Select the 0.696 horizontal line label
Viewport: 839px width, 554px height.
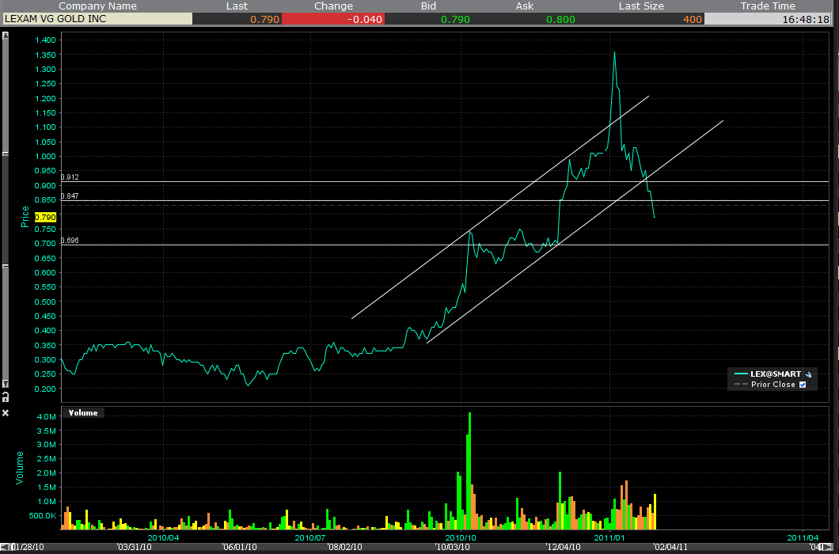(70, 241)
